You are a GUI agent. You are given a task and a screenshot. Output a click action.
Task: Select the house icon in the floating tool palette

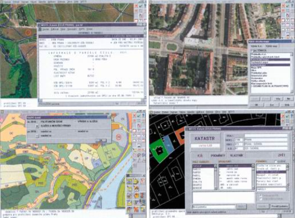click(136, 188)
